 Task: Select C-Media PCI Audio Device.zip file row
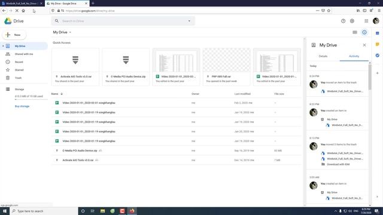click(176, 150)
